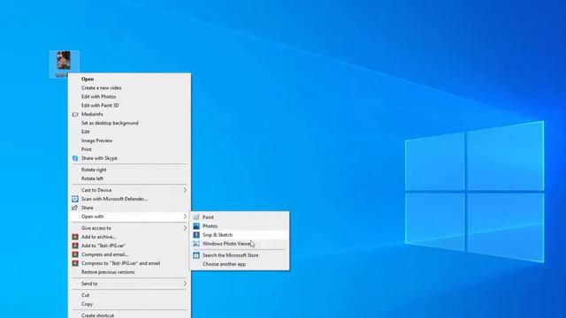Screen dimensions: 566x318
Task: Choose Cut from the context menu
Action: point(129,295)
